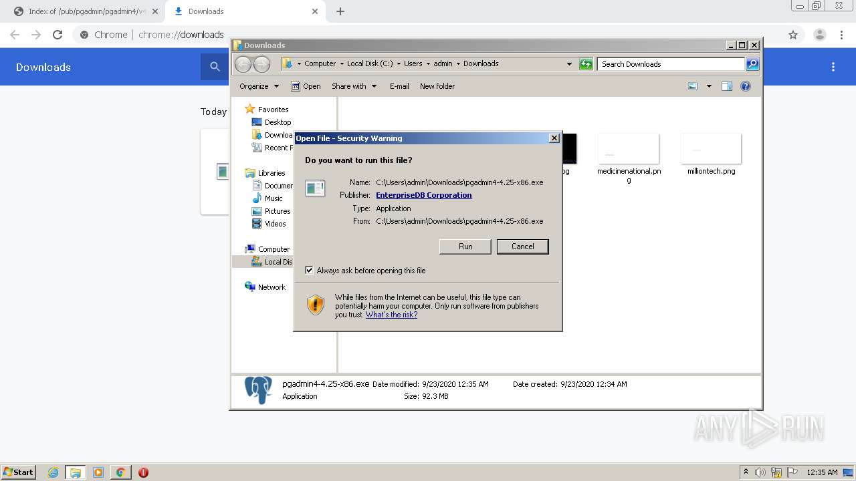Switch to the Index of /pub/pgadmin Chrome tab

pos(86,11)
